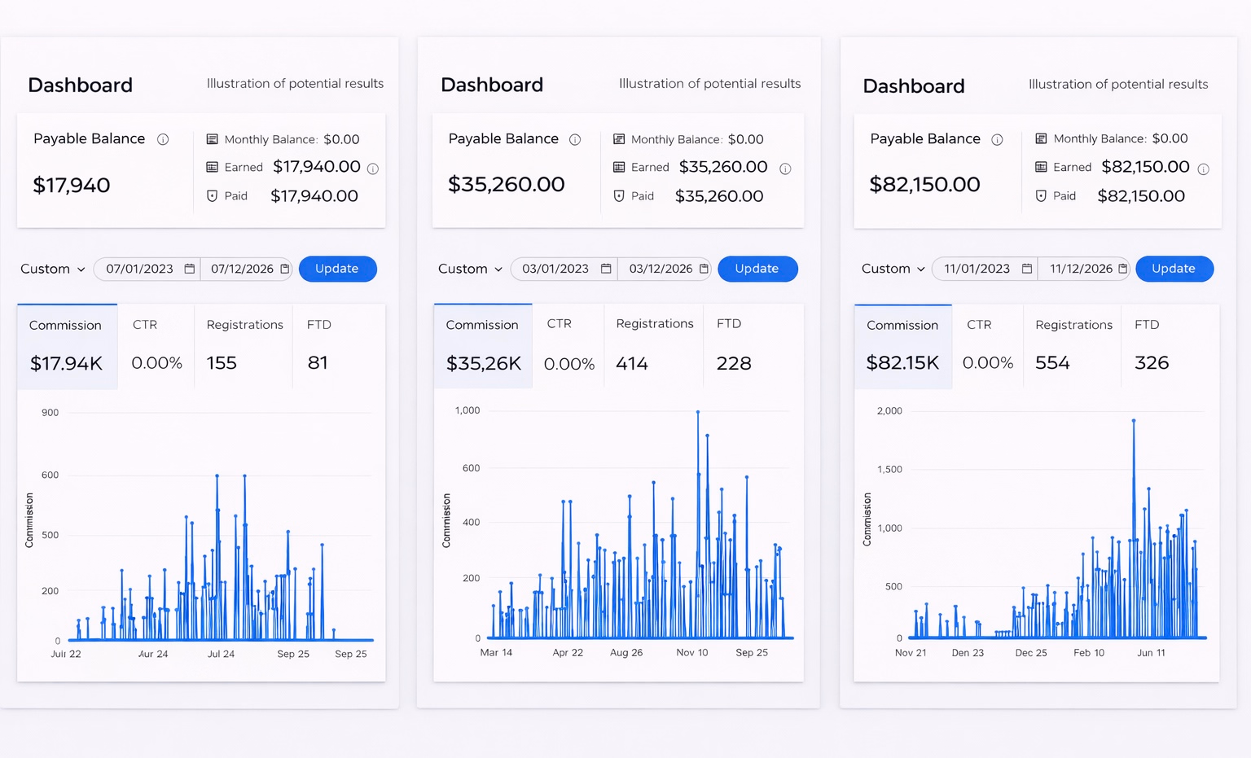Select the CTR tab in the $35,260 dashboard
The image size is (1251, 758).
click(568, 346)
